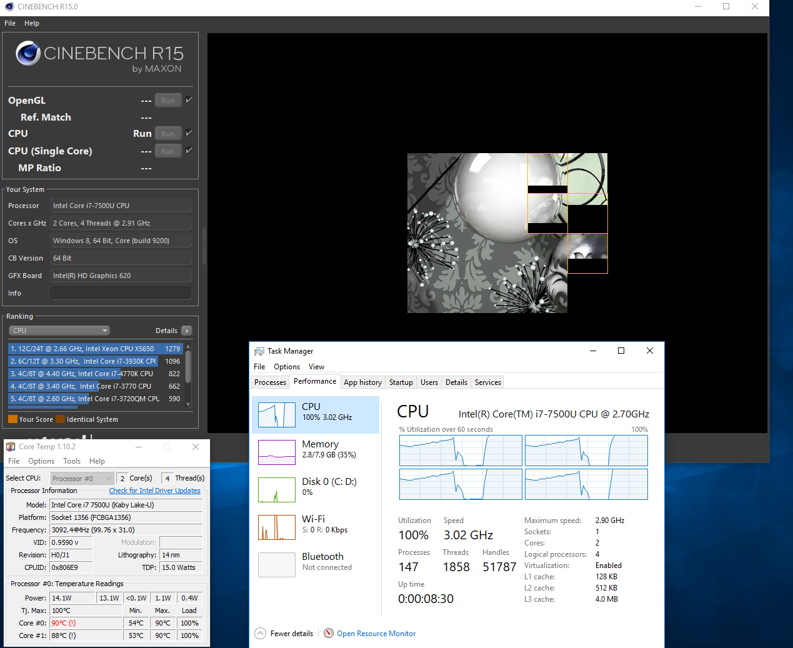Click the Cinebench app icon in title bar
The height and width of the screenshot is (648, 793).
coord(9,6)
